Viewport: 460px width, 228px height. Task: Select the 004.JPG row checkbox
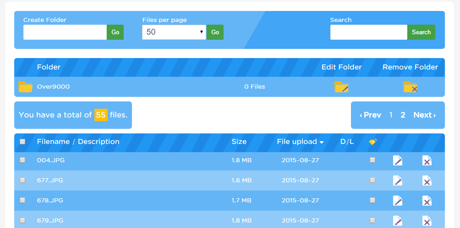pos(22,160)
